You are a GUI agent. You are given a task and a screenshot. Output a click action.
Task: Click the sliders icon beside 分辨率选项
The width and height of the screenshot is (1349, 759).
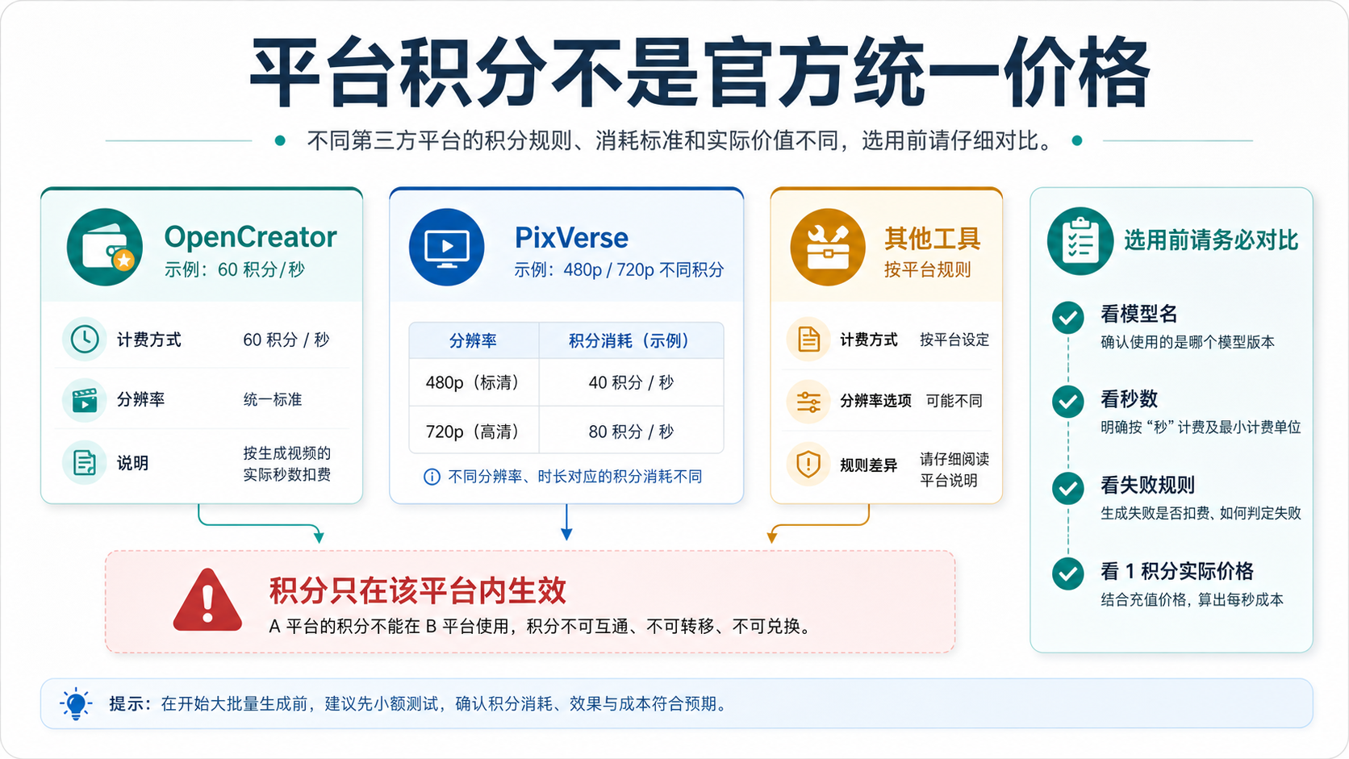pos(808,401)
